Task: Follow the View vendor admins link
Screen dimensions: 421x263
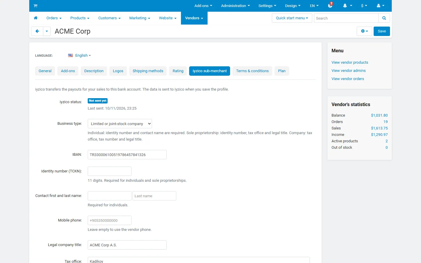Action: tap(348, 71)
